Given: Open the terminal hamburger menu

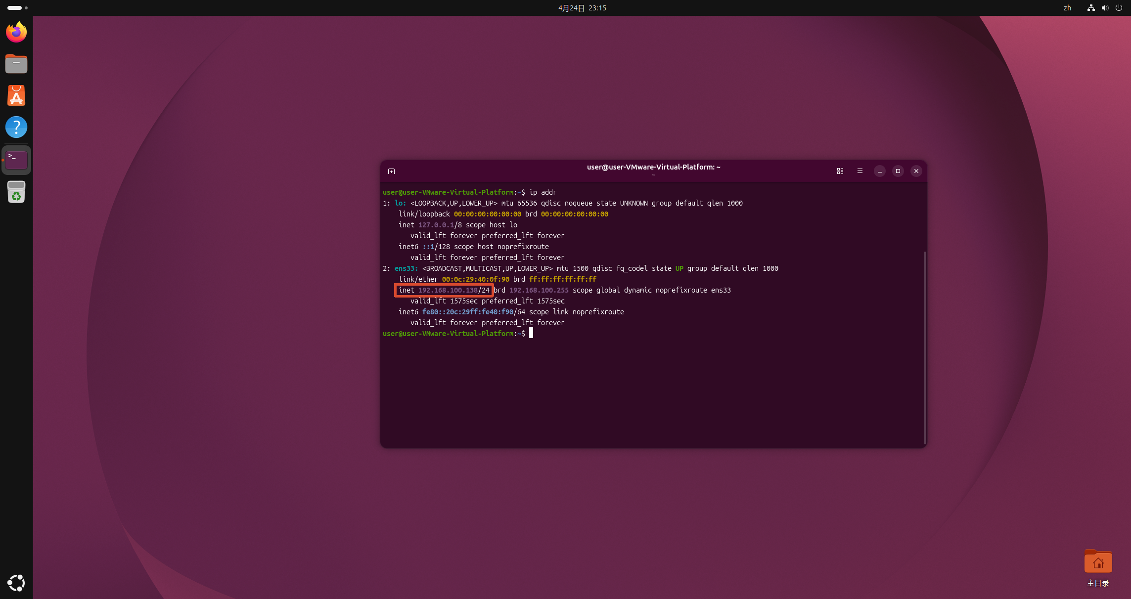Looking at the screenshot, I should tap(860, 171).
